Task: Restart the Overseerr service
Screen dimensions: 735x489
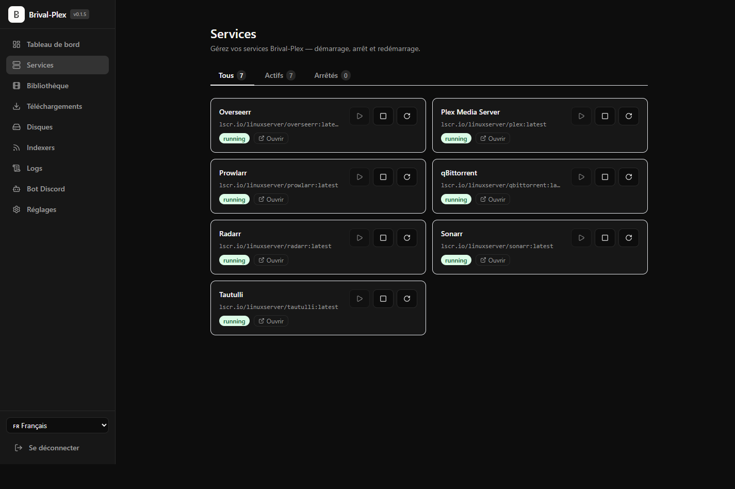Action: pos(407,116)
